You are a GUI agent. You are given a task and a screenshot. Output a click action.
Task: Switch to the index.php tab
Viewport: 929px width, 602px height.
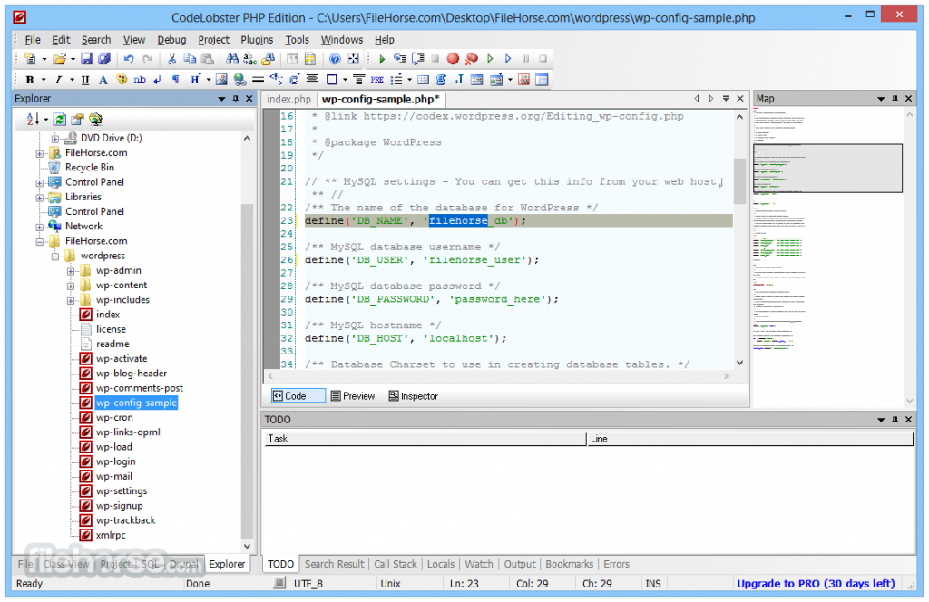coord(288,99)
